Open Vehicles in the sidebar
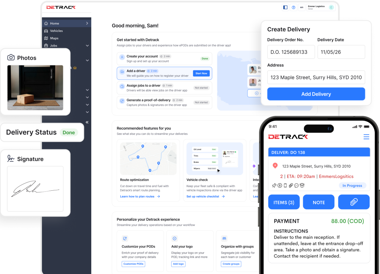 tap(66, 31)
